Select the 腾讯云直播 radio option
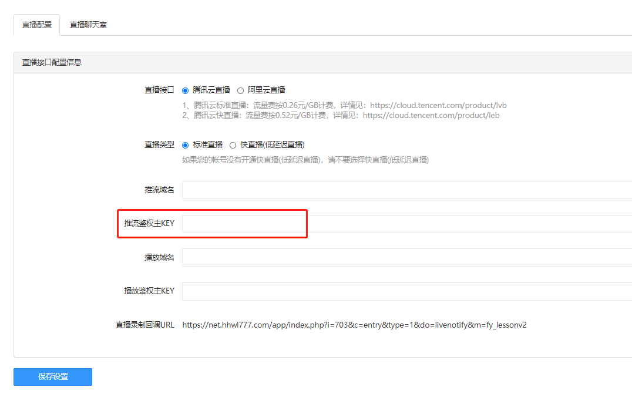The height and width of the screenshot is (411, 632). [x=185, y=90]
